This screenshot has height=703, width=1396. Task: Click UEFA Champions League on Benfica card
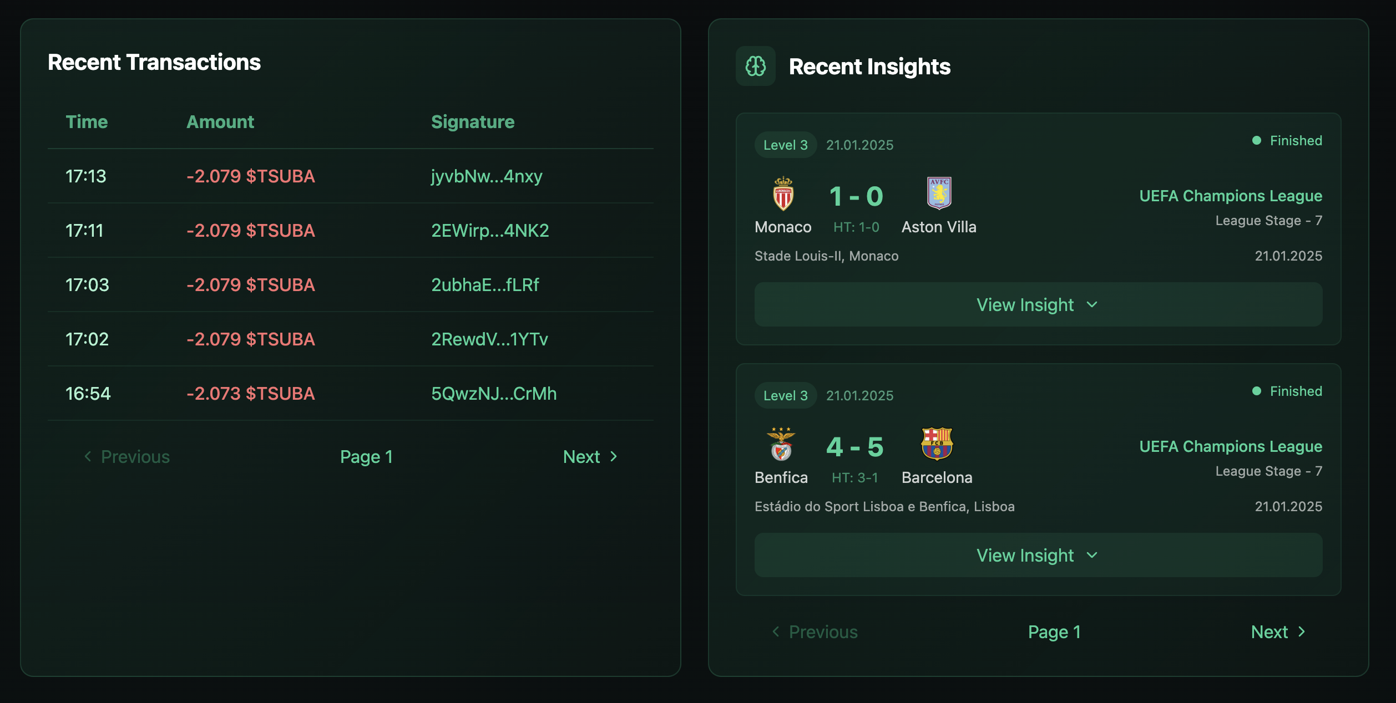(1231, 446)
